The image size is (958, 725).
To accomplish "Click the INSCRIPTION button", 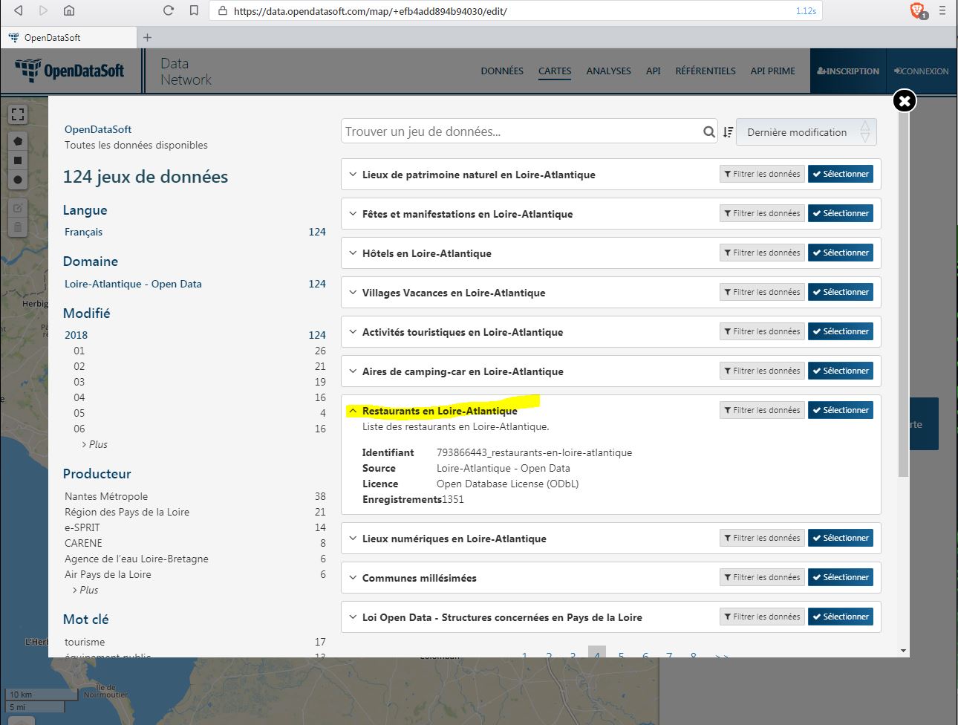I will (847, 71).
